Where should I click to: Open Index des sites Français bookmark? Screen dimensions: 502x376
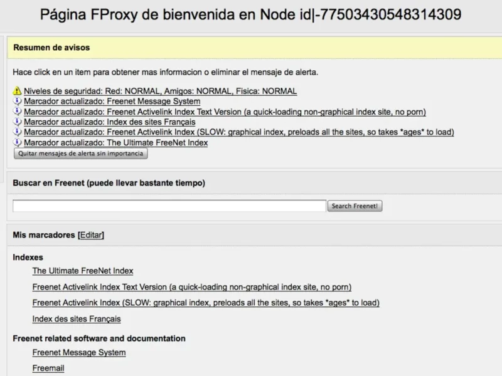pos(77,319)
